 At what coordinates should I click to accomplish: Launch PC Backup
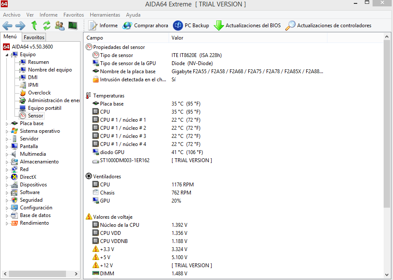coord(191,26)
